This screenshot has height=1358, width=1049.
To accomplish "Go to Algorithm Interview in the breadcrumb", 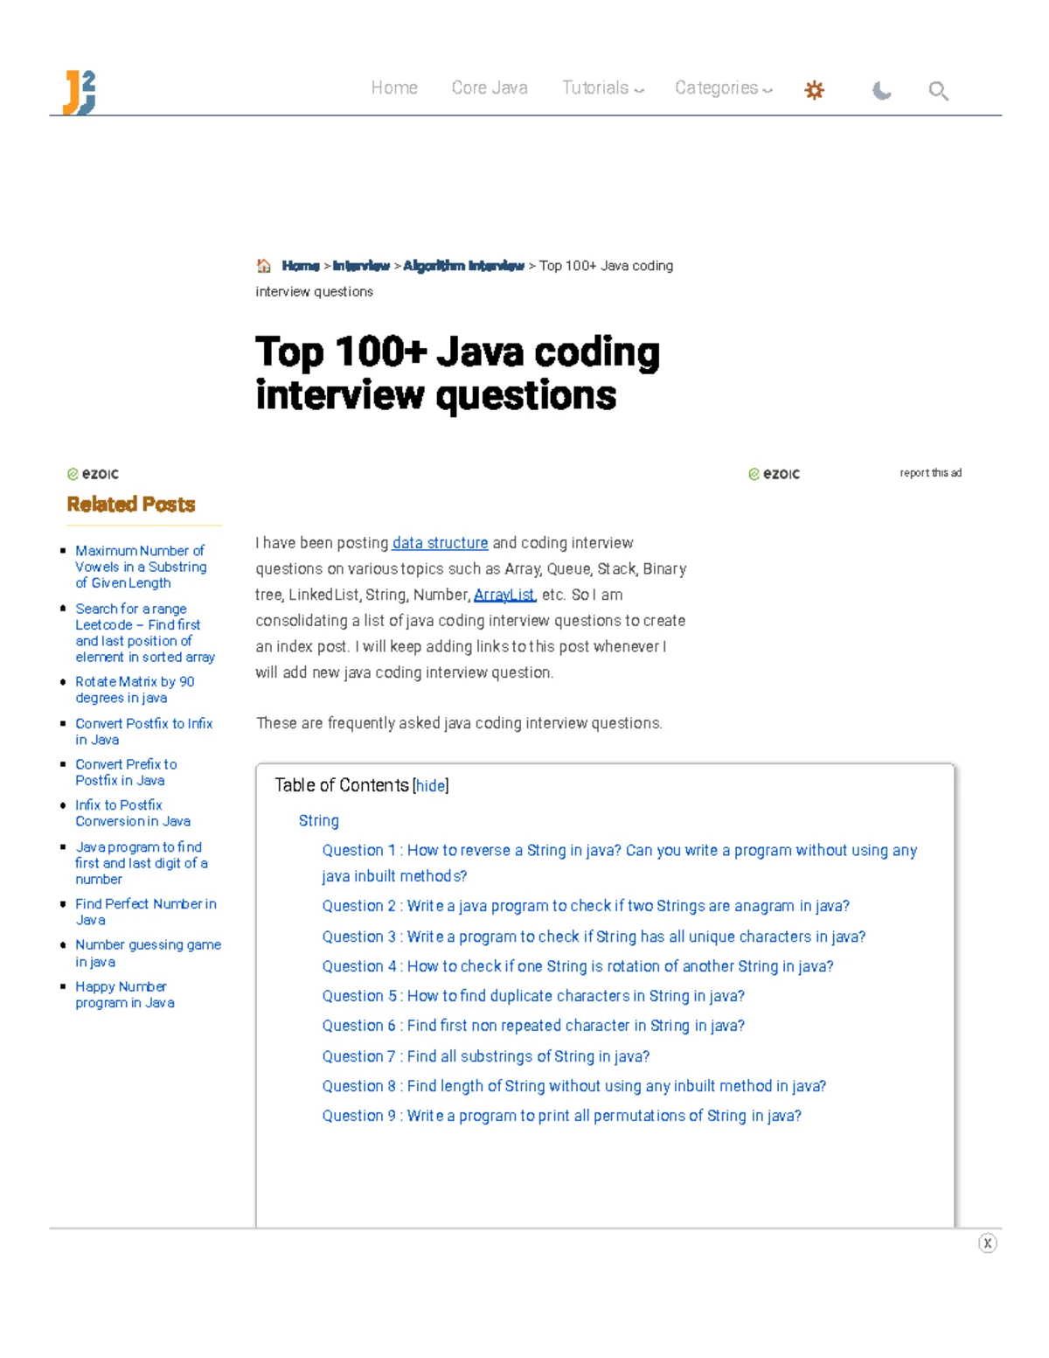I will [x=463, y=266].
